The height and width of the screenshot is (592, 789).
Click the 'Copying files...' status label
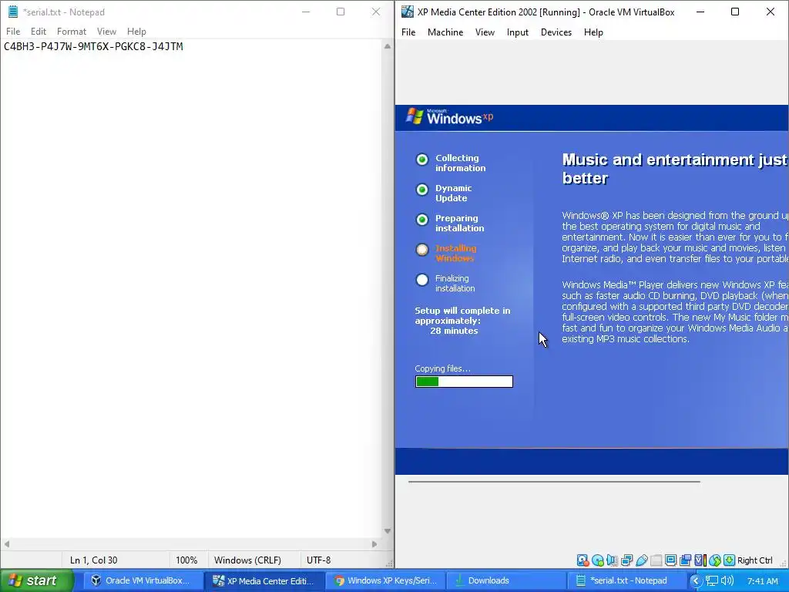[443, 368]
